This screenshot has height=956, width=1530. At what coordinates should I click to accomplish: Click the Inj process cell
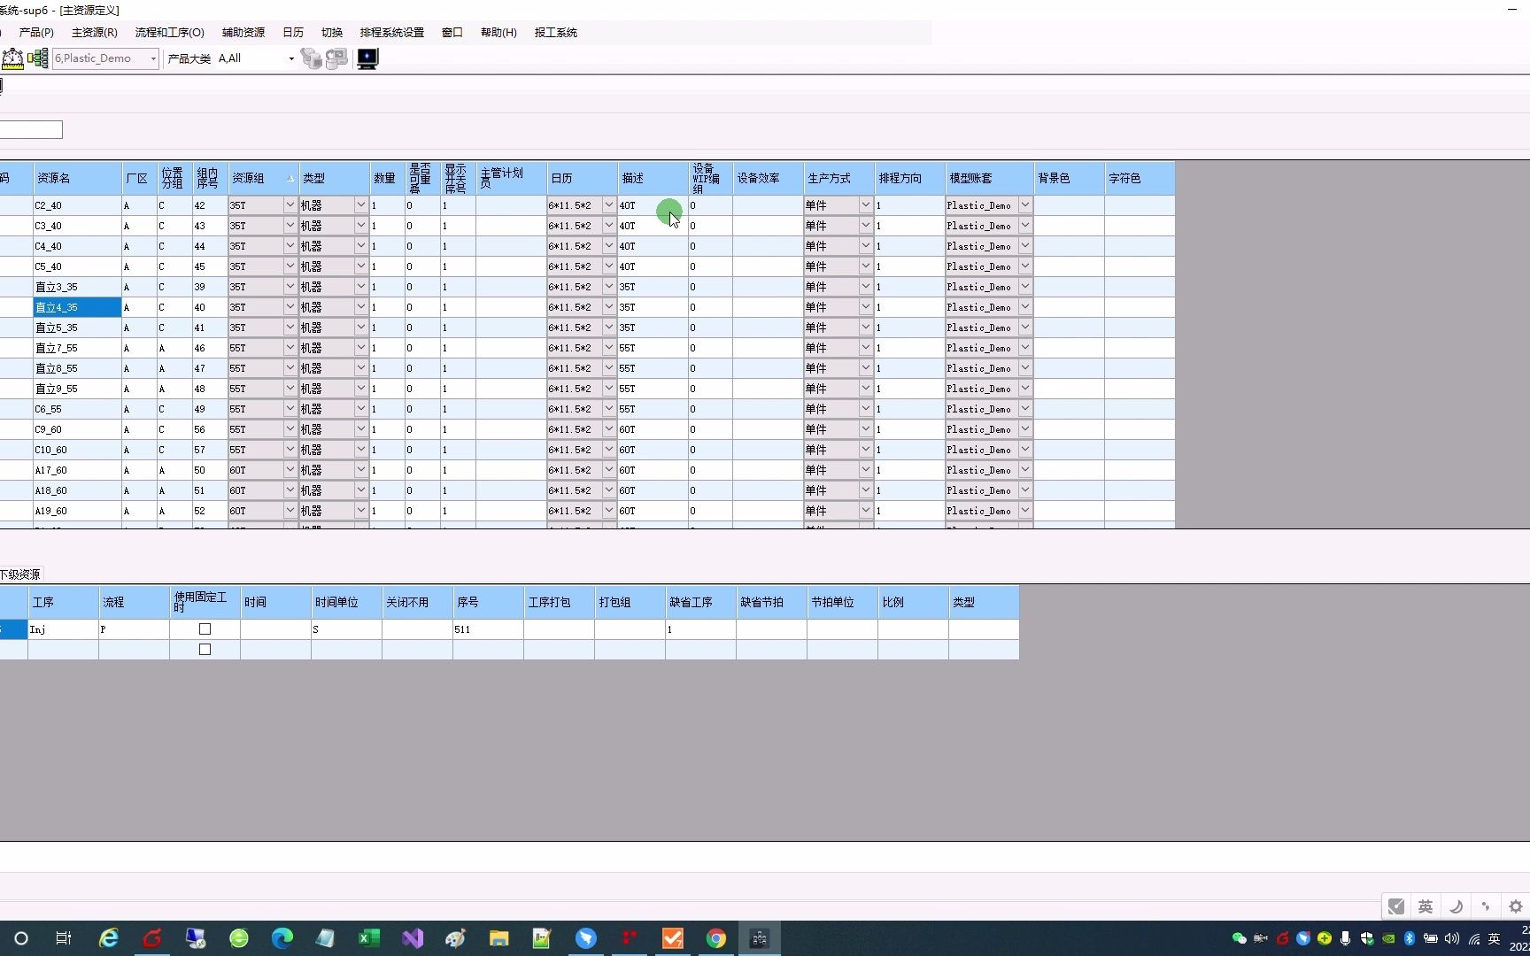click(x=63, y=629)
